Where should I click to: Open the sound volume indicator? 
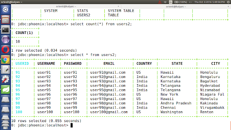click(190, 2)
